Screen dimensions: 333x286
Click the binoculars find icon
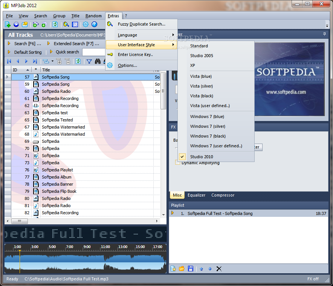click(x=98, y=61)
